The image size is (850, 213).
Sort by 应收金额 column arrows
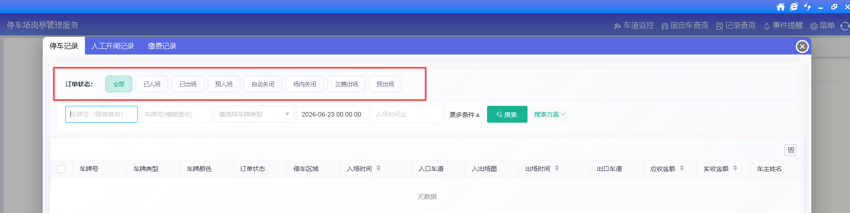coord(682,168)
